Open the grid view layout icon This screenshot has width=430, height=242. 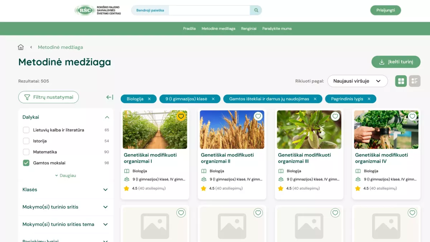click(401, 81)
